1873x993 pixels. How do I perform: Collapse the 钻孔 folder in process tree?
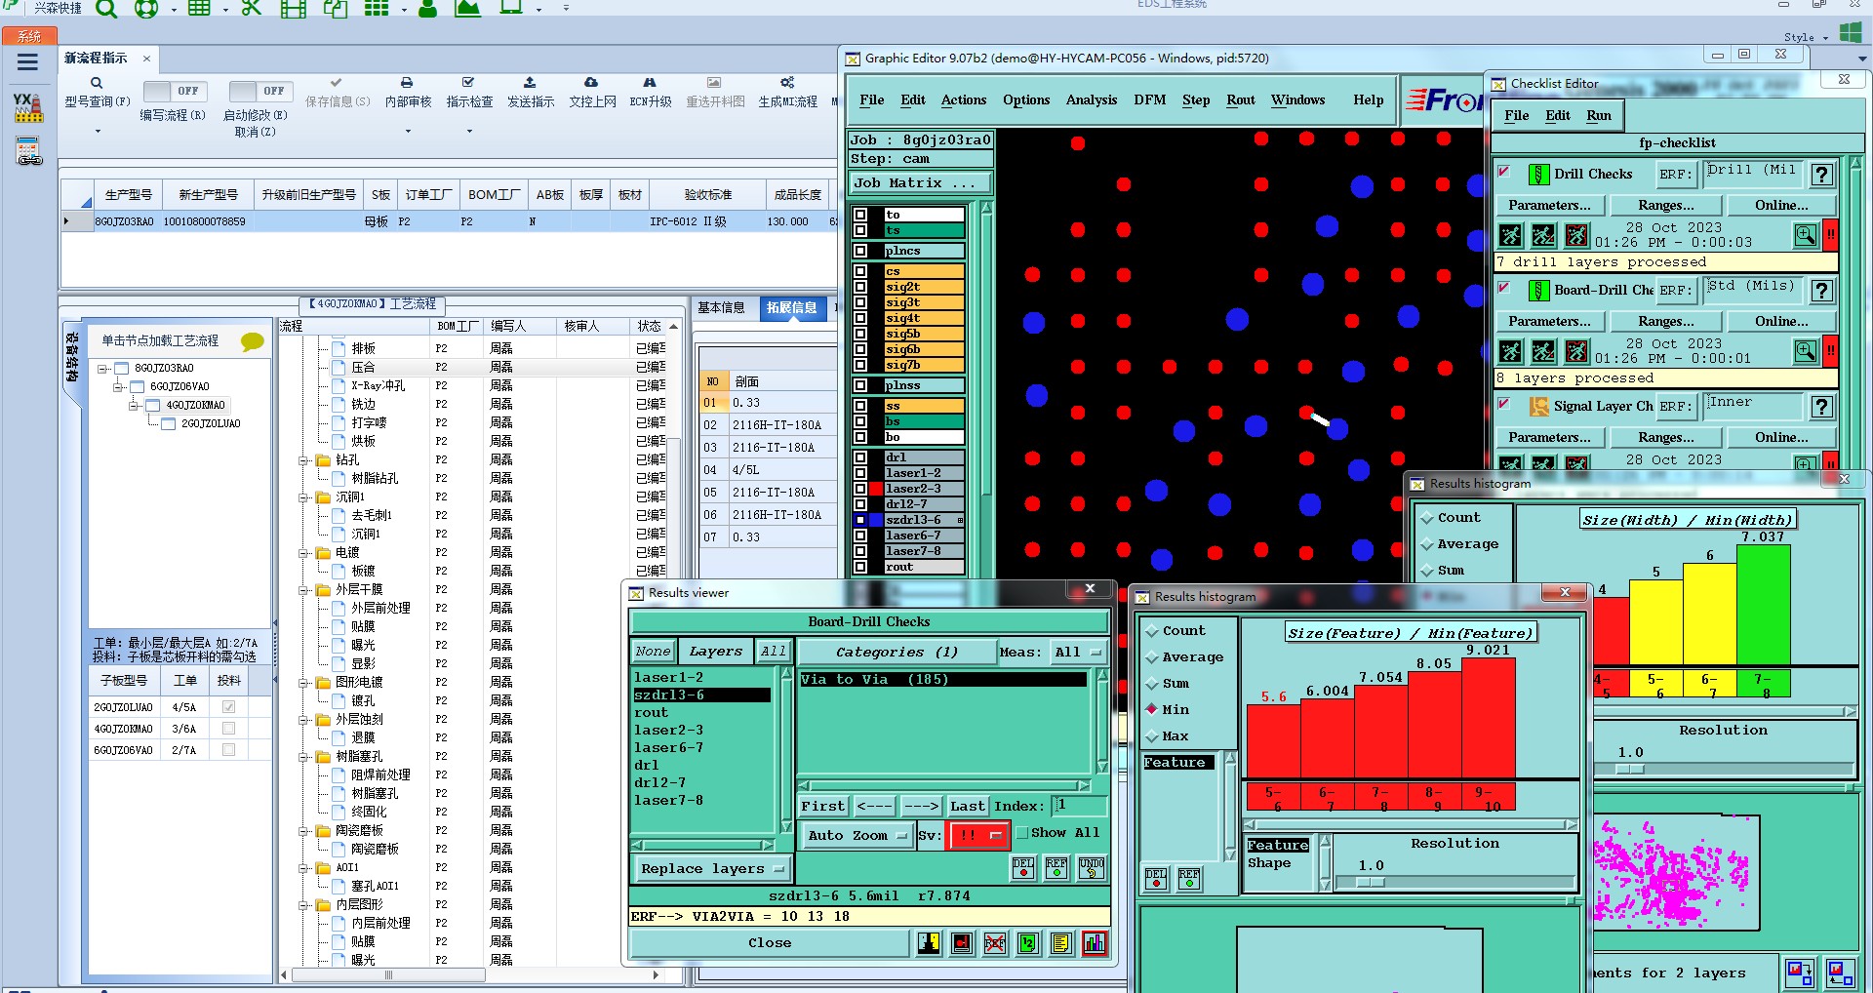click(x=303, y=460)
